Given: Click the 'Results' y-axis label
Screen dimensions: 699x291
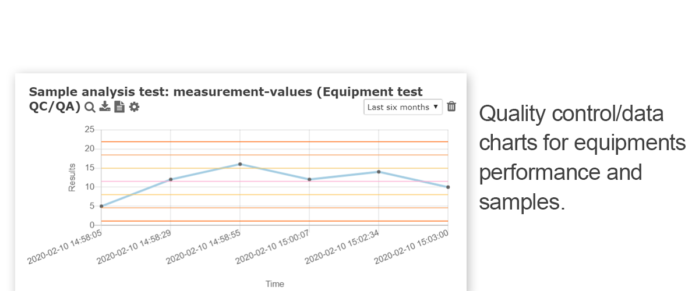Looking at the screenshot, I should click(x=72, y=178).
